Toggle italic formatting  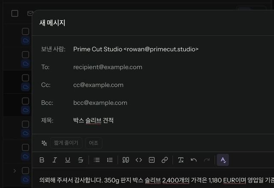coord(55,160)
